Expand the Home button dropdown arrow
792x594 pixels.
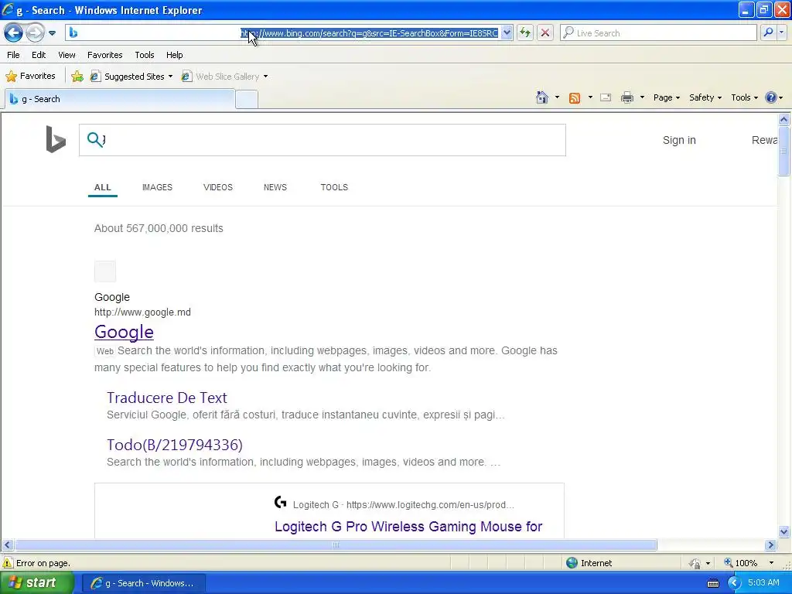557,97
